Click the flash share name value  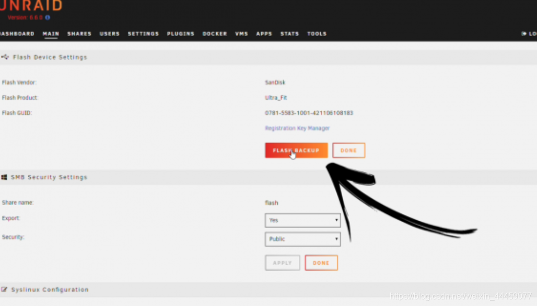[272, 203]
